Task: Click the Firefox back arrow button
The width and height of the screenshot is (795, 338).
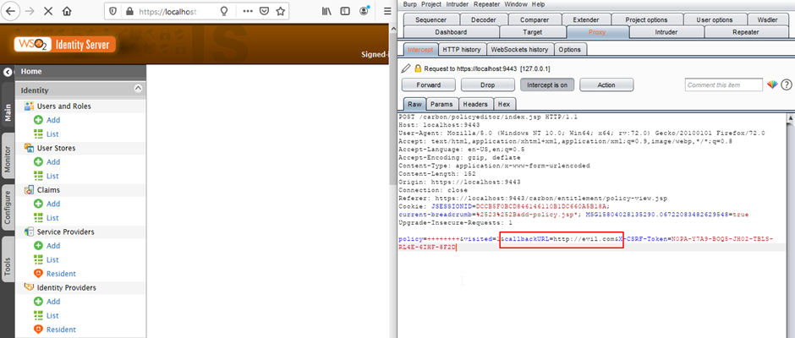Action: (x=12, y=11)
